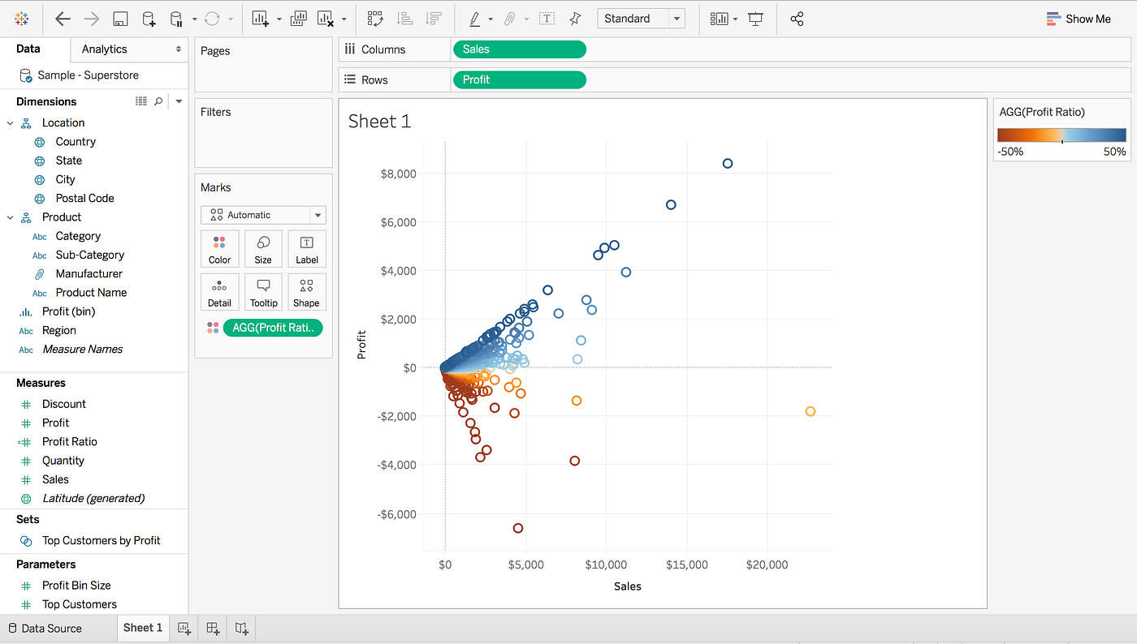Collapse the Location dimension group
The width and height of the screenshot is (1137, 644).
[x=10, y=122]
